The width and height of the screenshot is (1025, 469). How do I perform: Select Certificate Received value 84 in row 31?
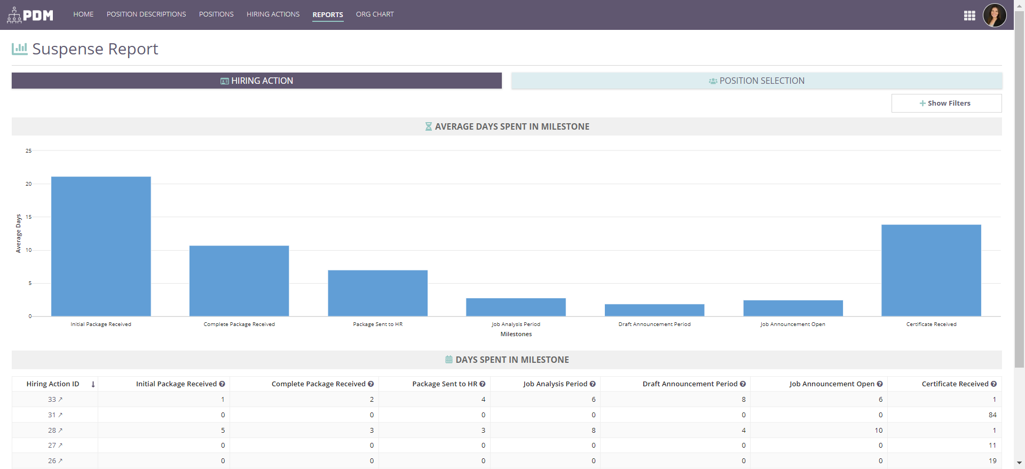coord(992,415)
